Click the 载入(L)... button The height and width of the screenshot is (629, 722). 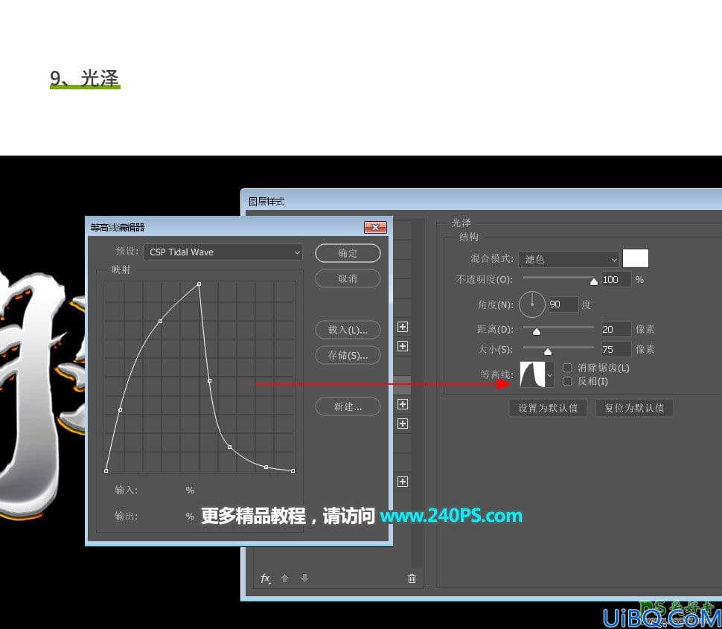[348, 330]
